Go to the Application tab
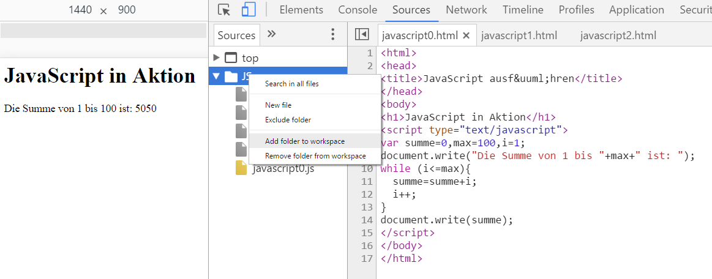Viewport: 712px width, 279px height. tap(637, 10)
